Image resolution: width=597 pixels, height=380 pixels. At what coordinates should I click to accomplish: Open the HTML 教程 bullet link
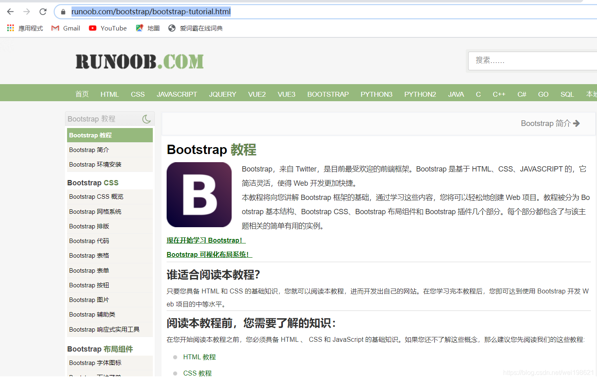click(200, 357)
